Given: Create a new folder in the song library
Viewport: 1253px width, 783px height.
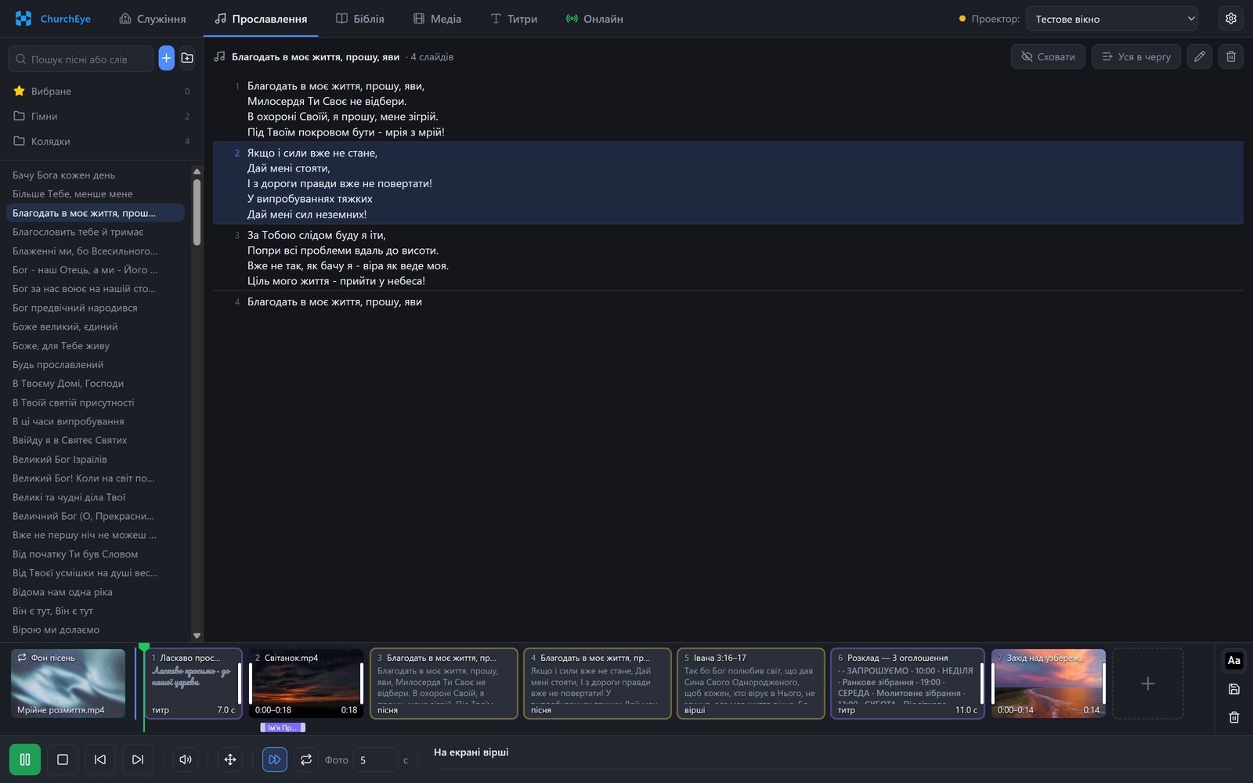Looking at the screenshot, I should click(x=187, y=58).
